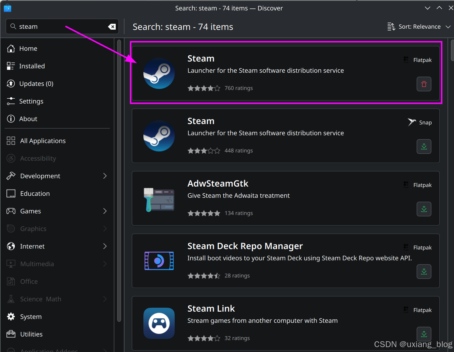454x352 pixels.
Task: Expand the Development category chevron
Action: pos(105,176)
